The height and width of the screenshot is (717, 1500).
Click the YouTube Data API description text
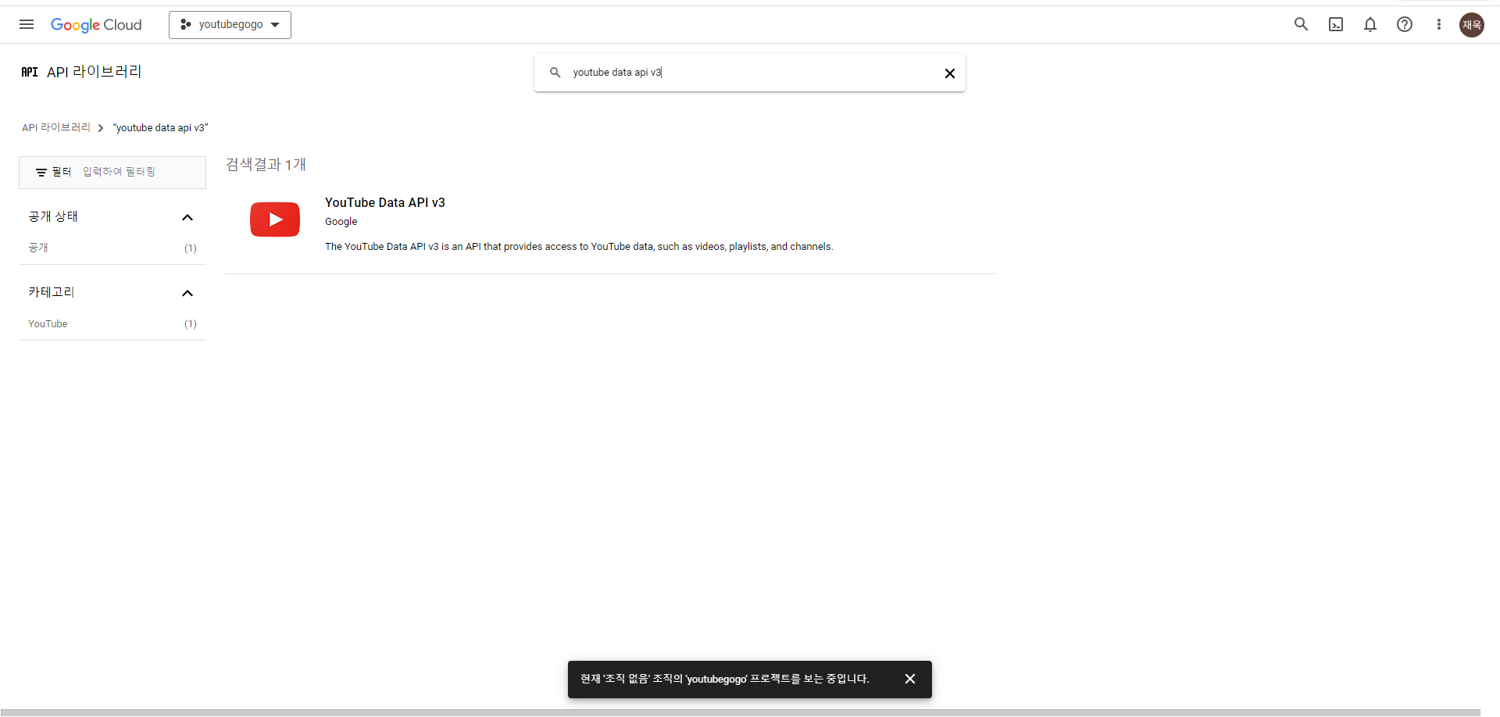click(x=579, y=247)
